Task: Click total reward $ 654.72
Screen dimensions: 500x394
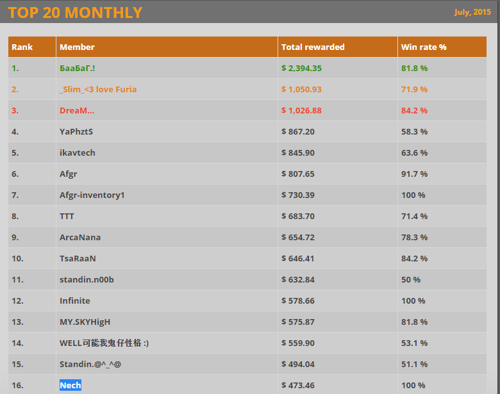Action: click(x=298, y=238)
